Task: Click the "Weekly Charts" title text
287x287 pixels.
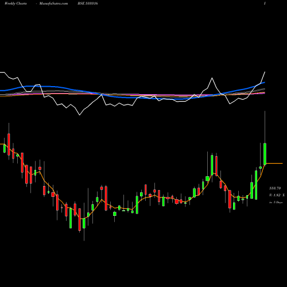Action: click(15, 3)
